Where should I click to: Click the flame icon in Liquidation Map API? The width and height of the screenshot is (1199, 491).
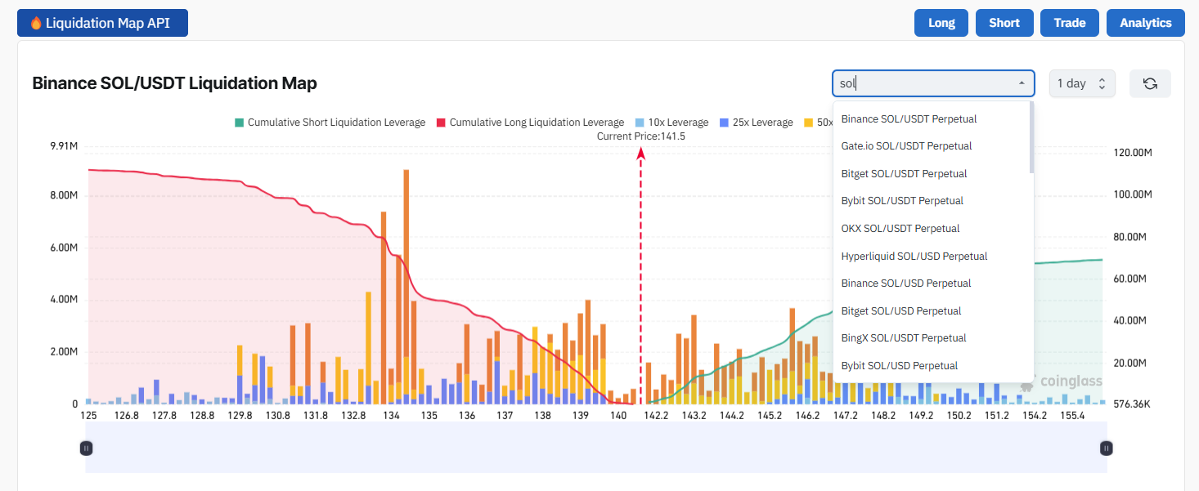[x=35, y=23]
